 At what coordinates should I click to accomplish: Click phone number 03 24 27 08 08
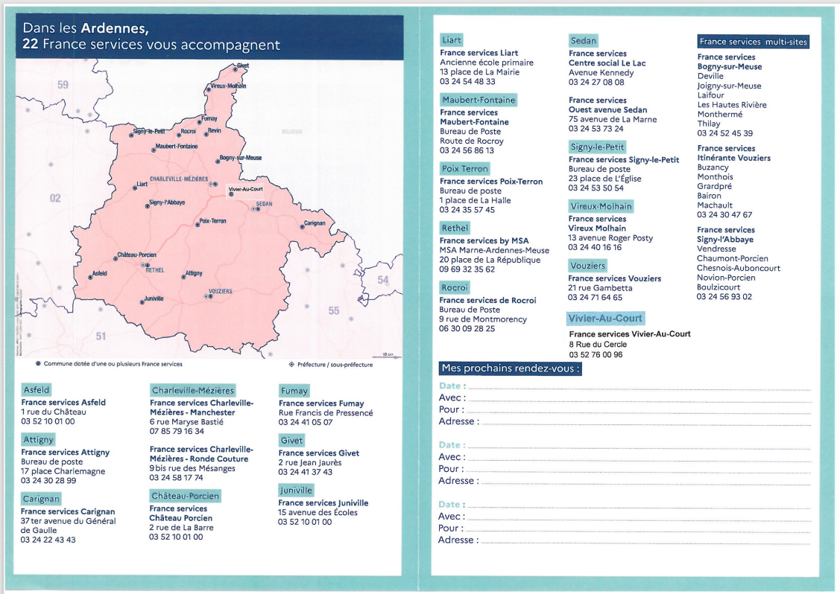pos(596,82)
